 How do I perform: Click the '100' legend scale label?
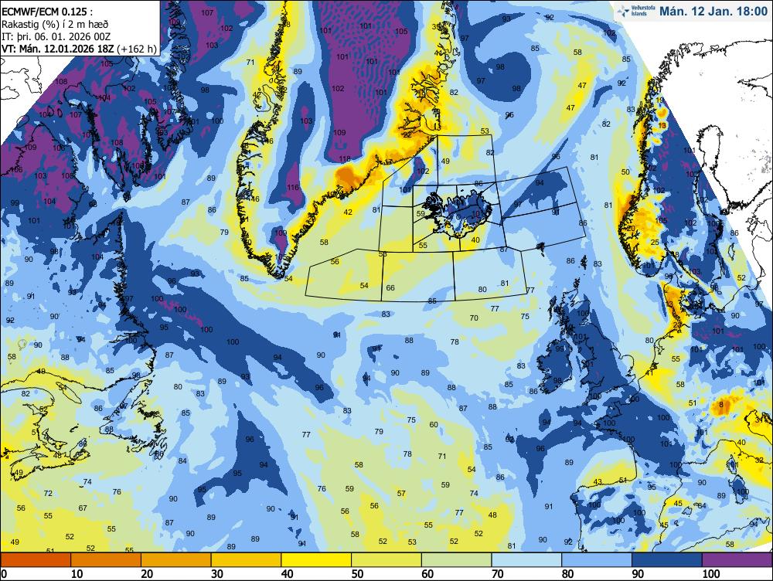[710, 573]
